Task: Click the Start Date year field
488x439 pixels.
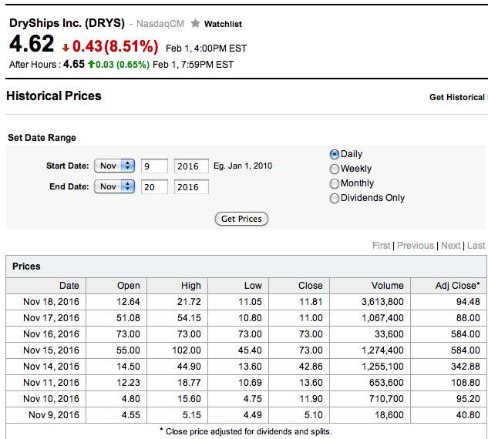Action: pyautogui.click(x=191, y=166)
